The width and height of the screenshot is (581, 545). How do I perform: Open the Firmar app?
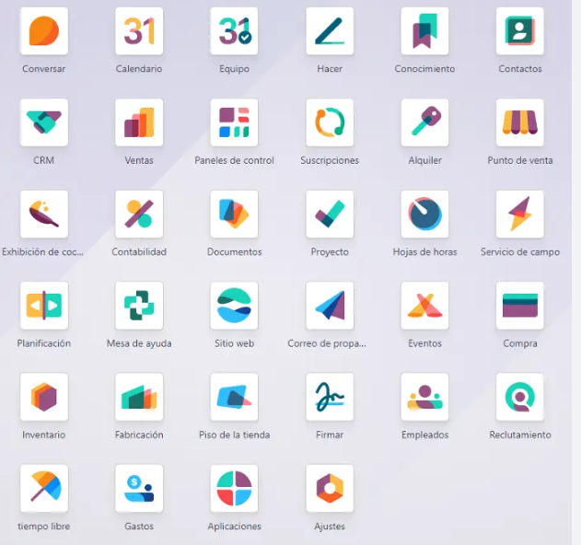coord(330,397)
